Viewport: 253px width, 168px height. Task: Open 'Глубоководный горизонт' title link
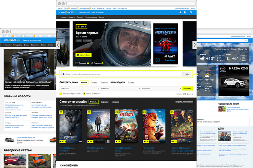tap(67, 149)
